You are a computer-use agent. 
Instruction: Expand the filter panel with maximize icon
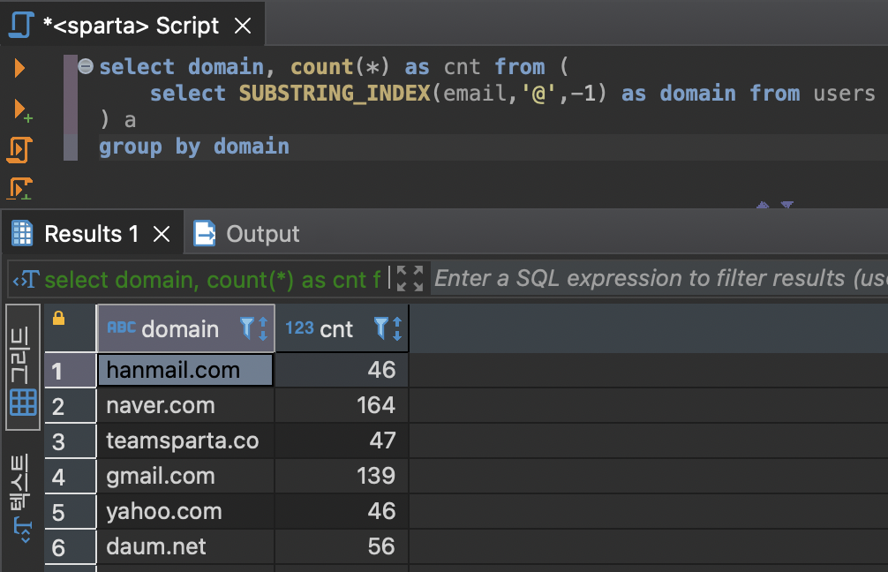click(x=410, y=279)
